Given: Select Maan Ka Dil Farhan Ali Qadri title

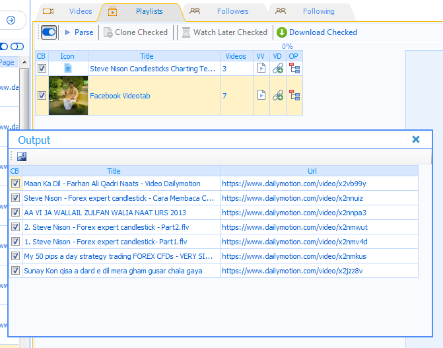Looking at the screenshot, I should tap(112, 184).
